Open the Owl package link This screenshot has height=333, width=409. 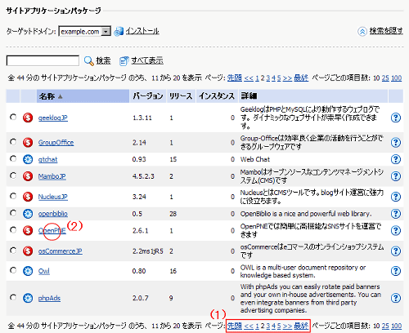tap(44, 271)
